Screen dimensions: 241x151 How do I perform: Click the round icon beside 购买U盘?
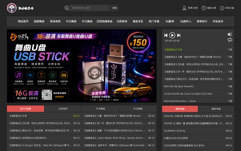click(x=222, y=8)
